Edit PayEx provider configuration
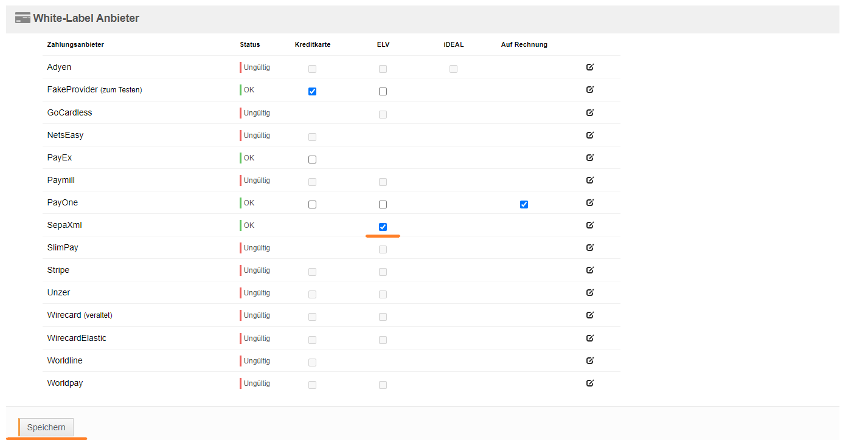851x440 pixels. point(589,157)
